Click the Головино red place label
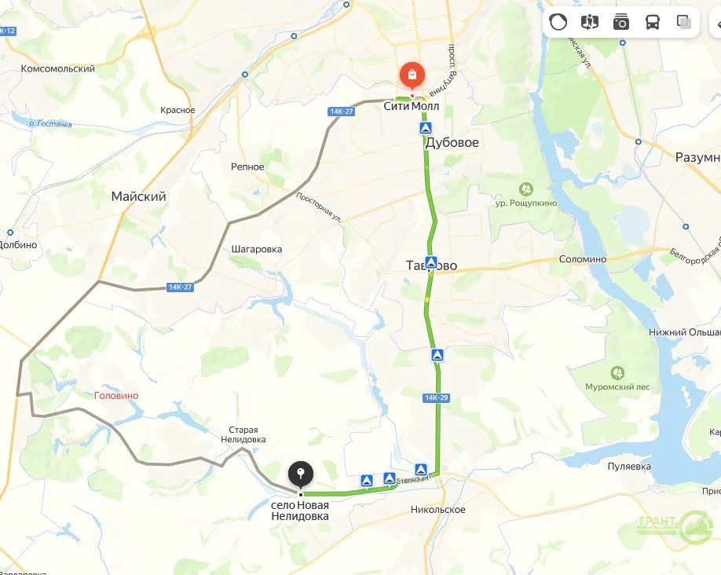The height and width of the screenshot is (575, 721). (x=116, y=396)
